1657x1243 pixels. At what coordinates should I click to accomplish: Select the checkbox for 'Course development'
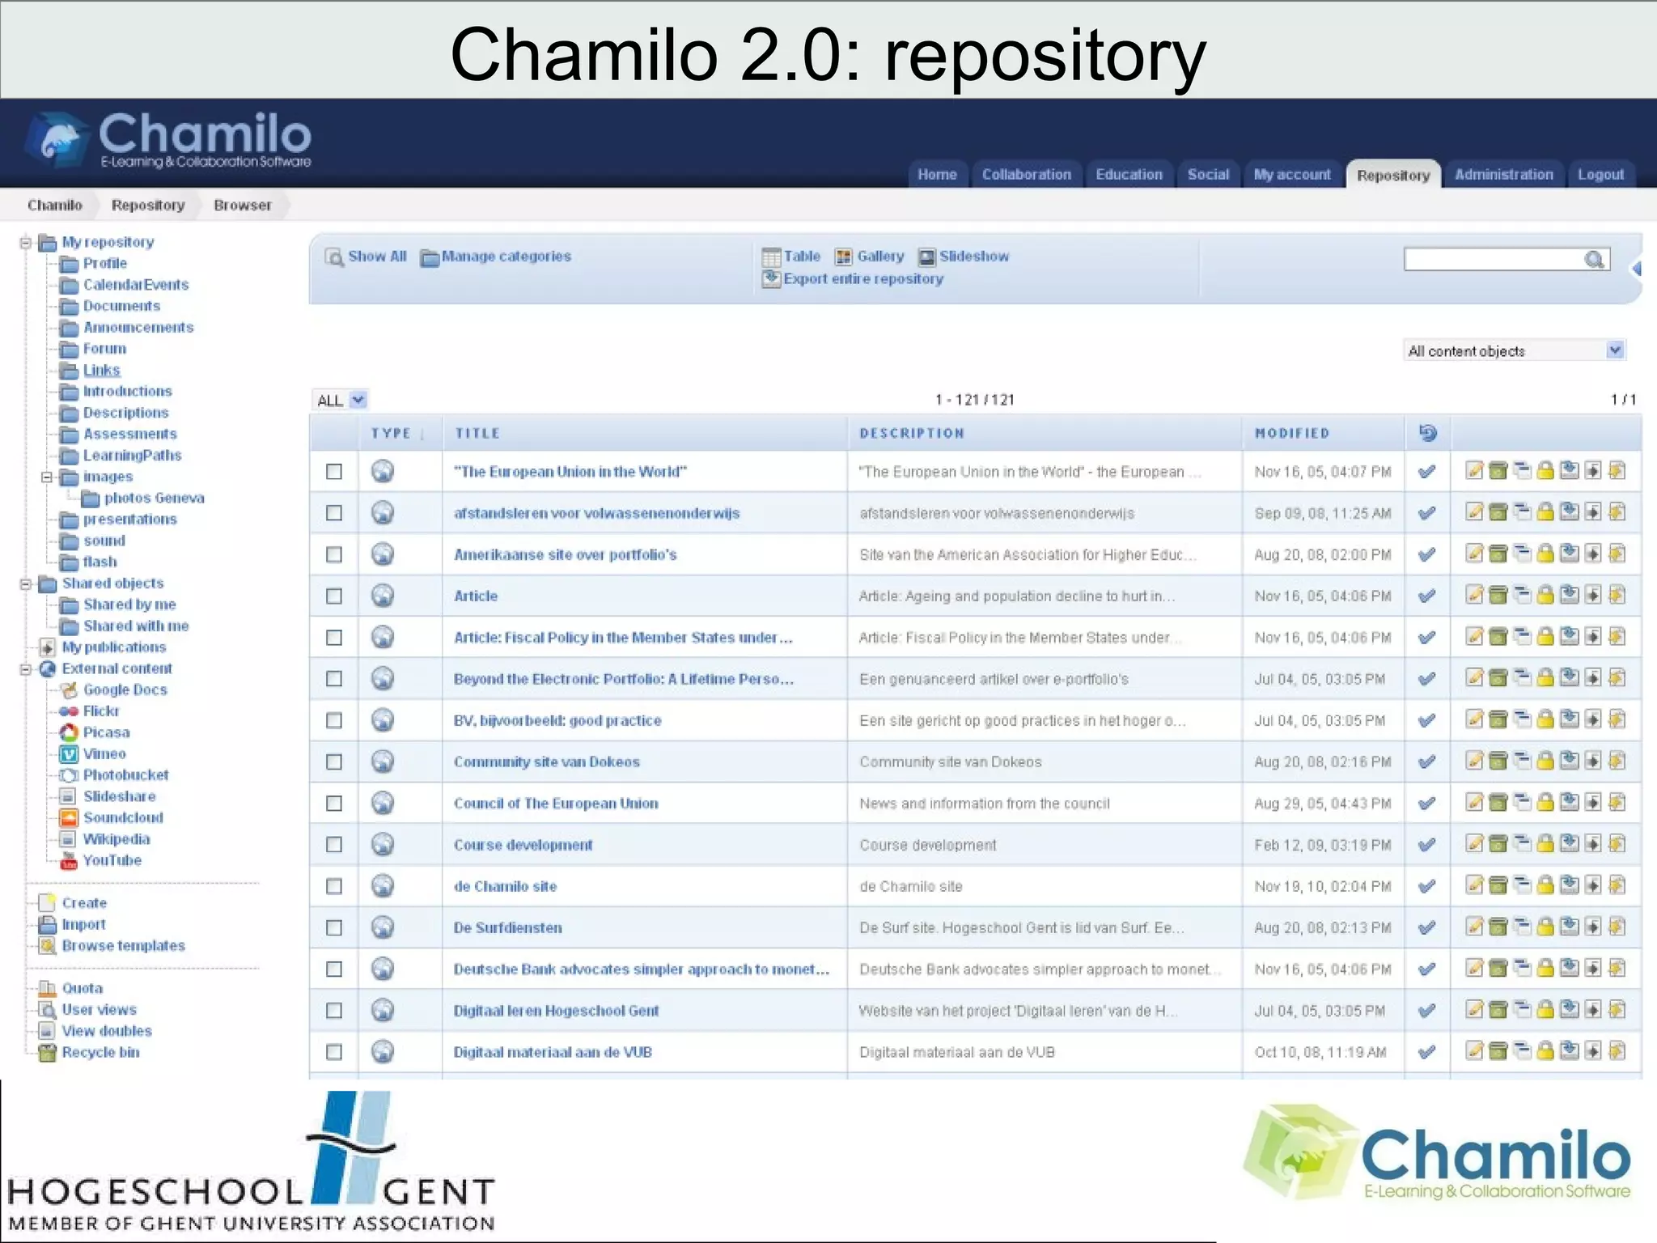click(x=334, y=844)
